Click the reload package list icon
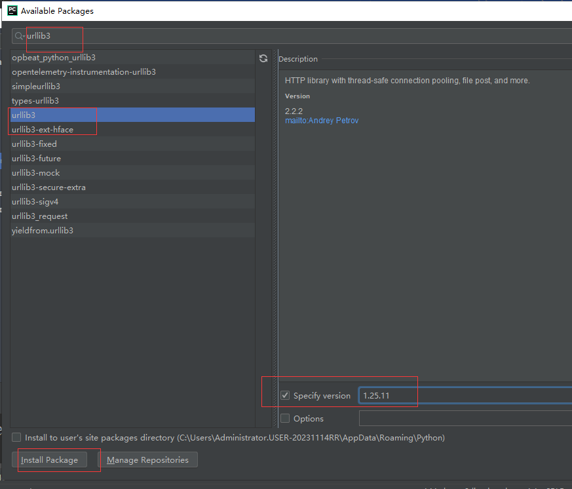The image size is (572, 489). click(263, 58)
